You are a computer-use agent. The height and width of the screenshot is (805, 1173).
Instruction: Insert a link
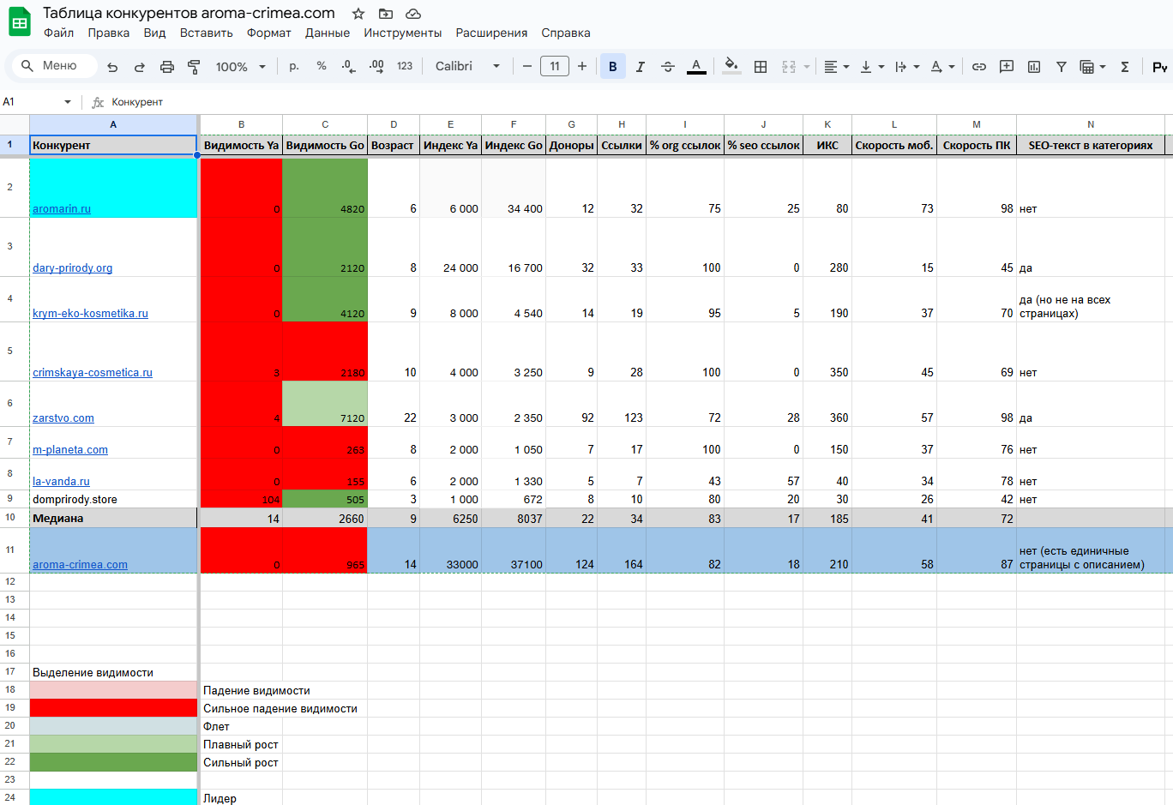[979, 66]
